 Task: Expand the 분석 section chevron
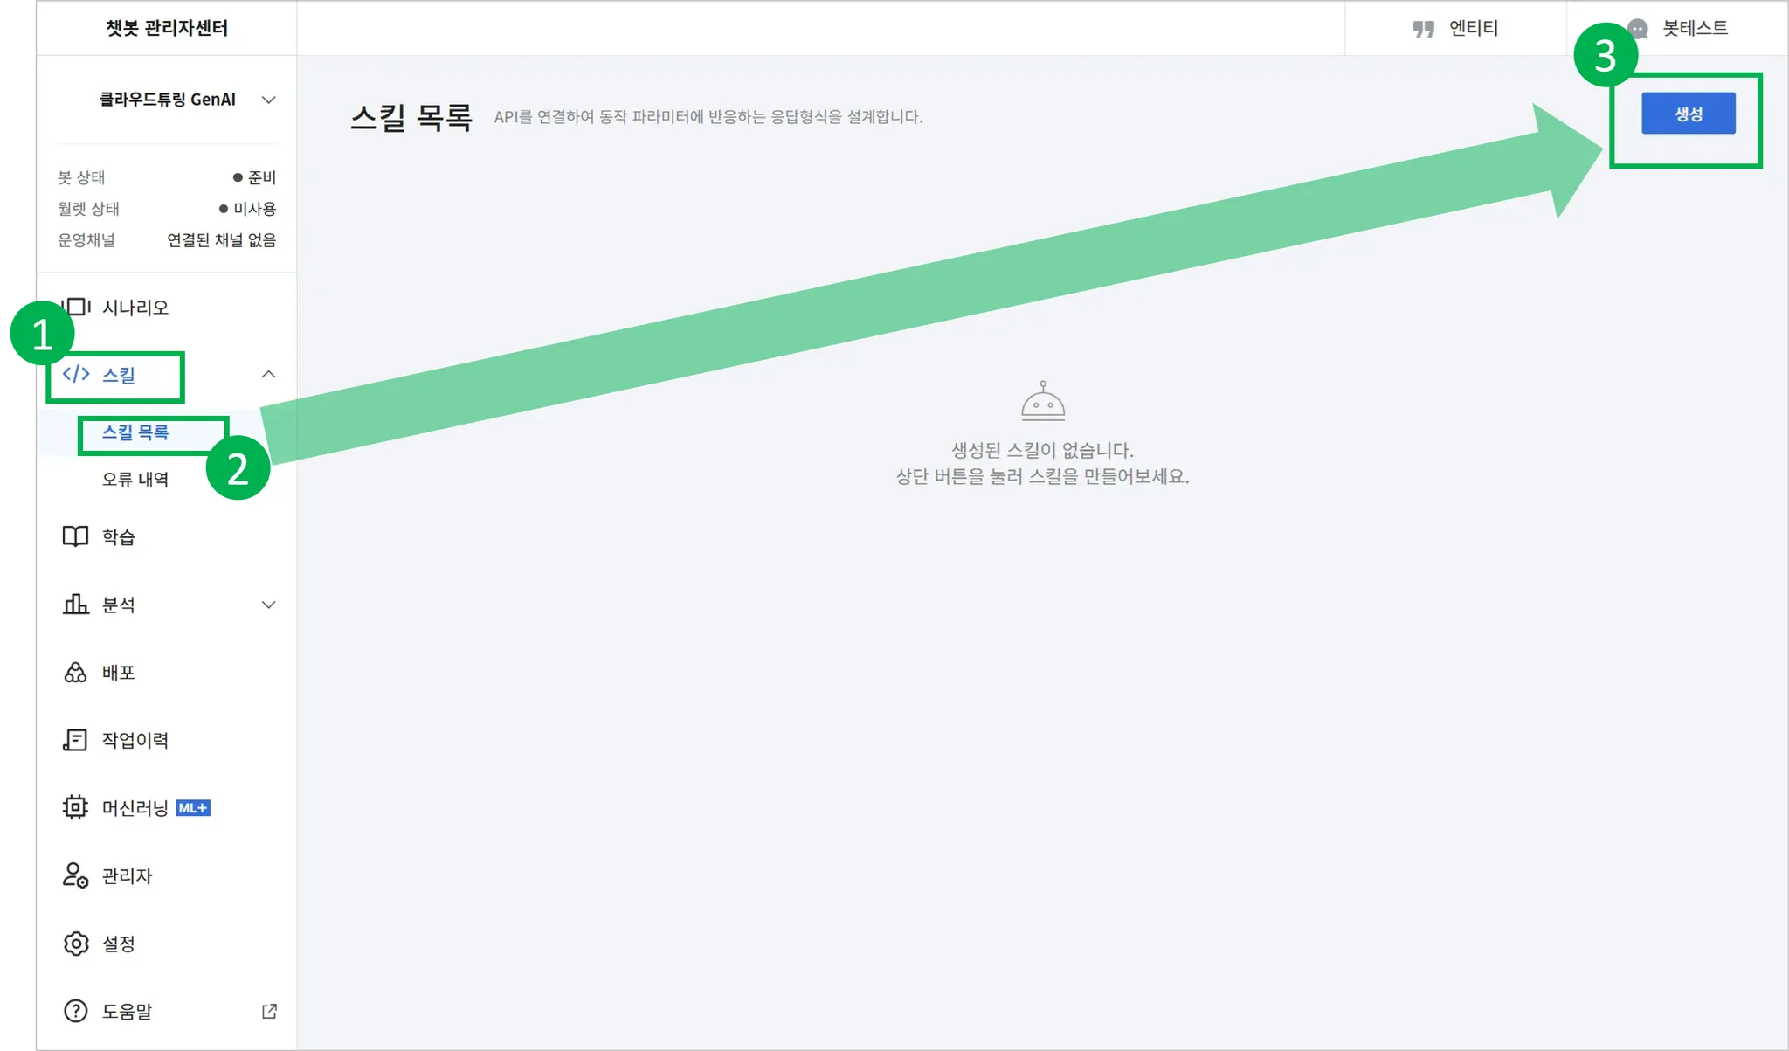coord(269,604)
